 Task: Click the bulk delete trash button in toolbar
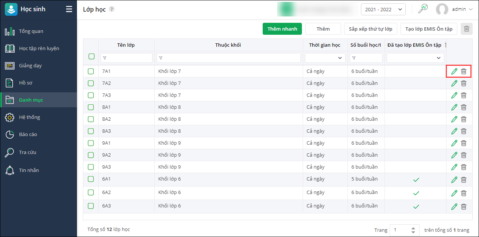point(466,29)
